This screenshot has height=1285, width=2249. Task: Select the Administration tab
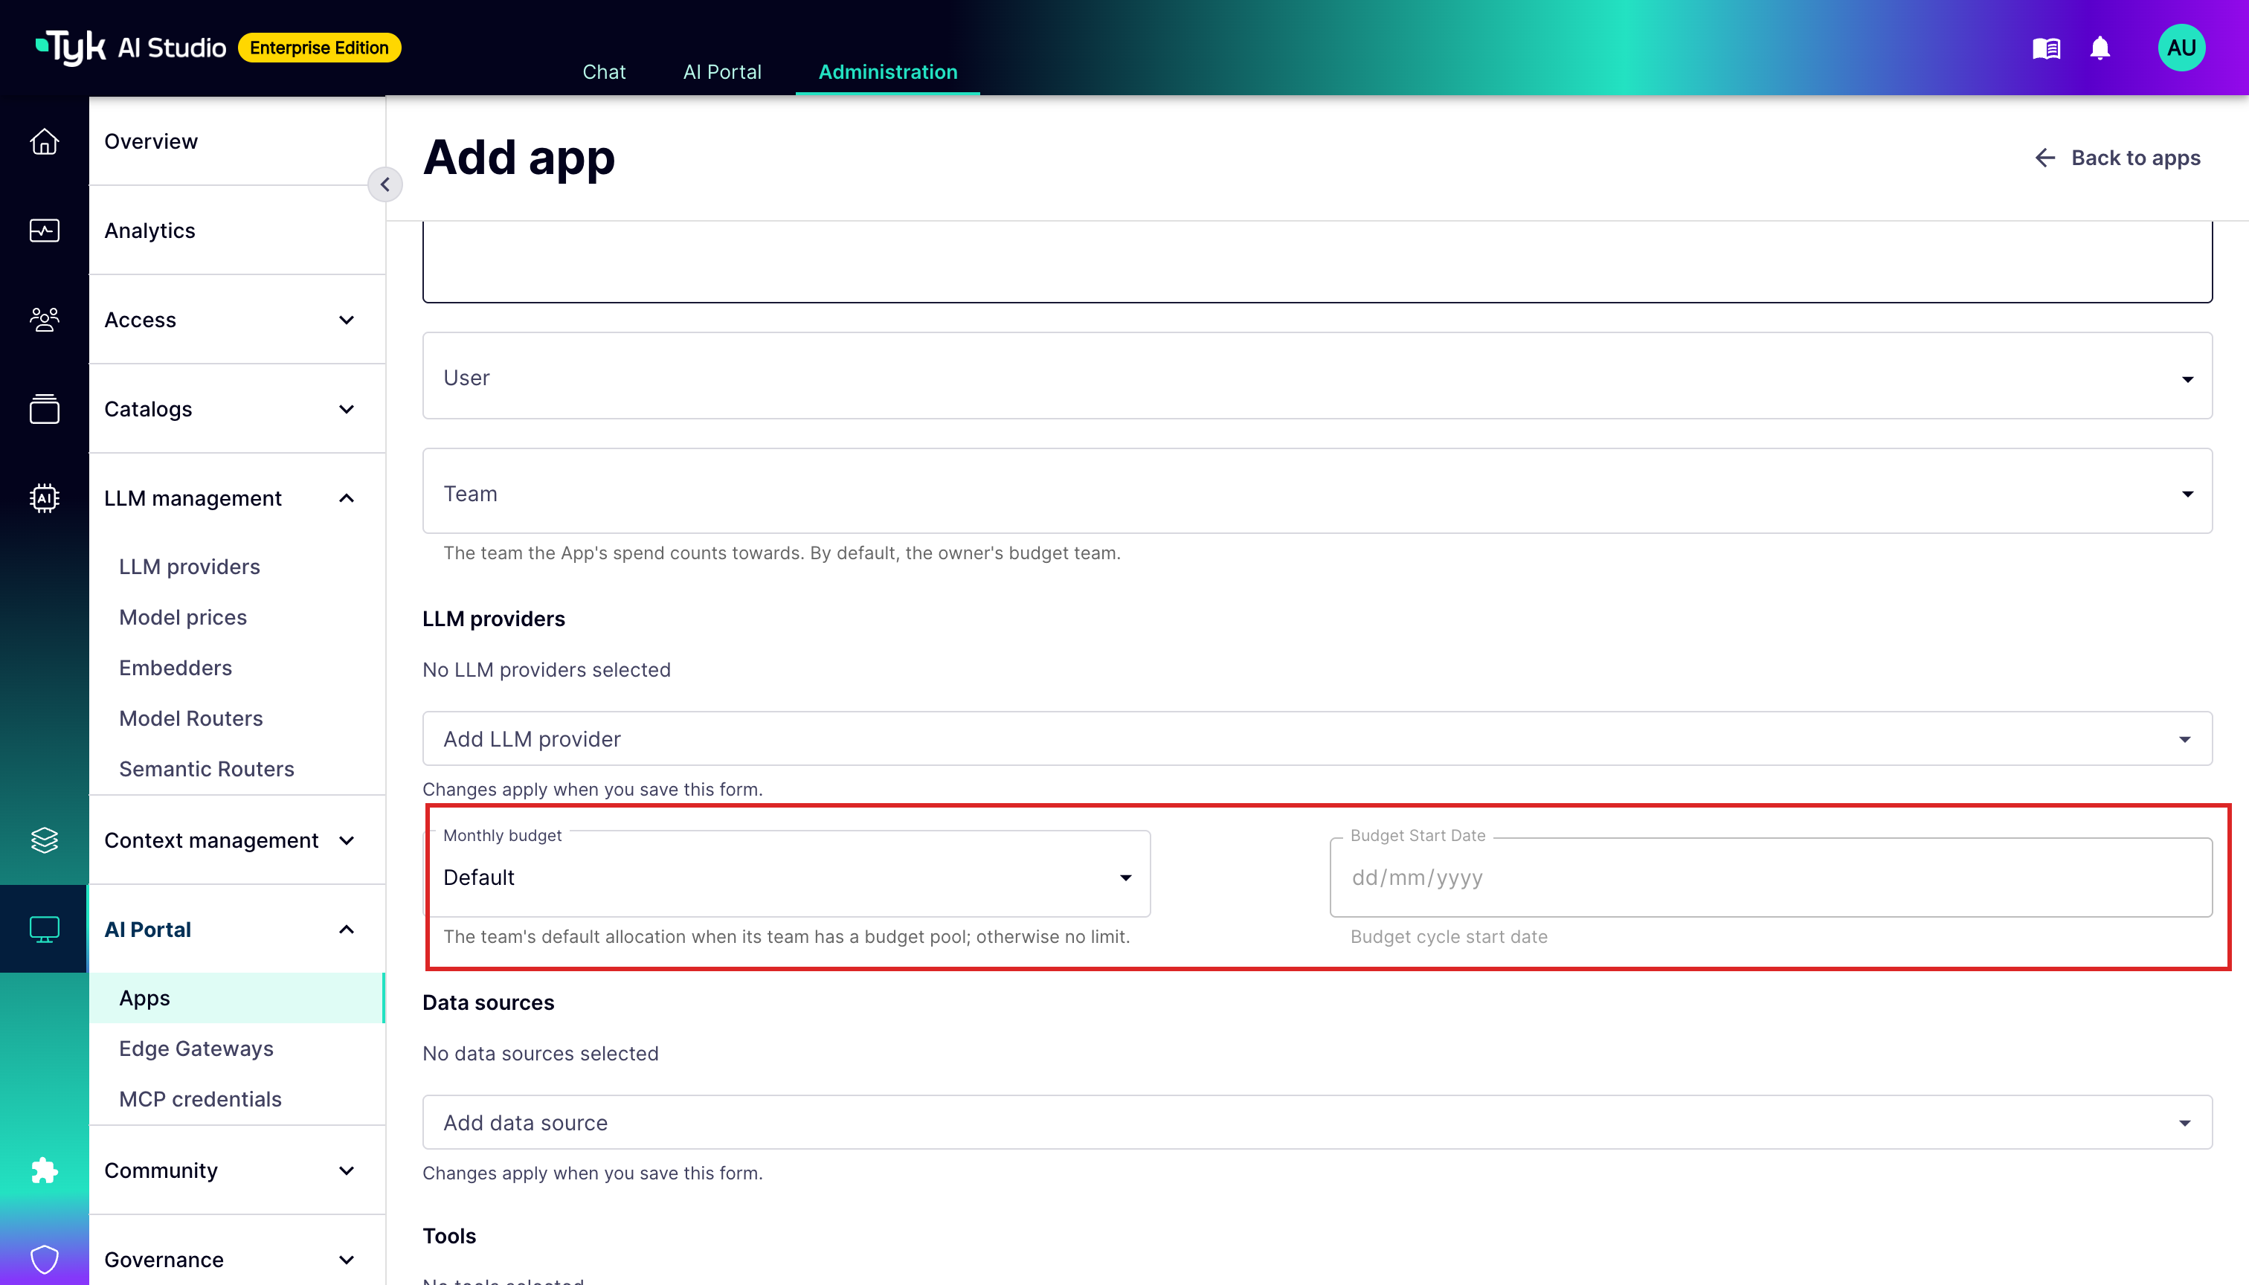(888, 71)
